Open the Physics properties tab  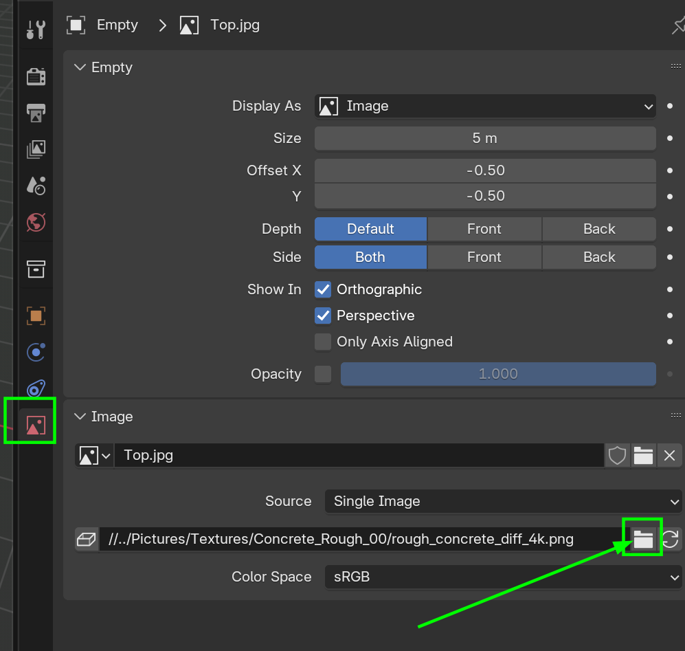click(36, 353)
